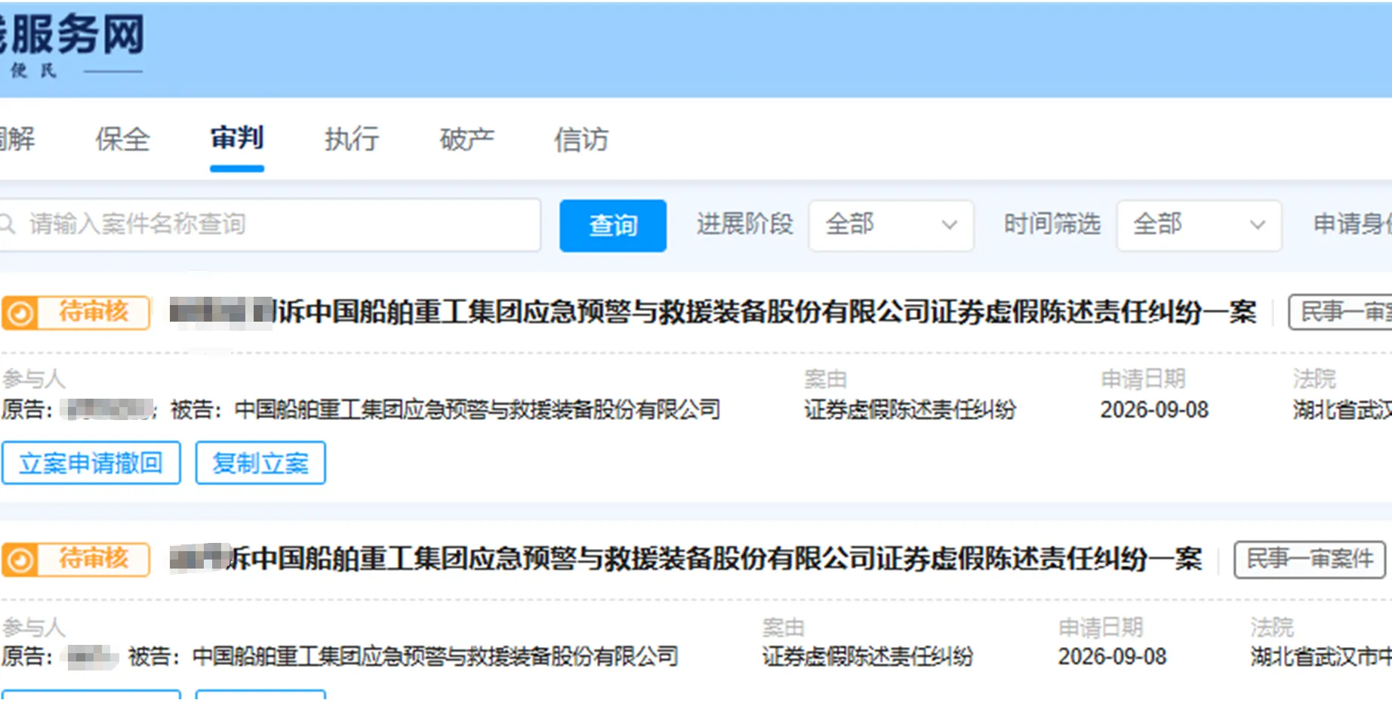Click the 待审核 status icon of second case

tap(20, 560)
